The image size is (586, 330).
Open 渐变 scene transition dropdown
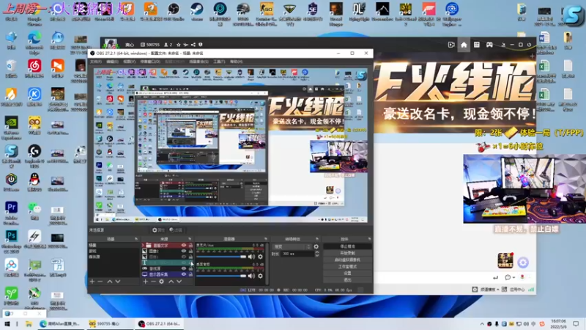(x=292, y=246)
